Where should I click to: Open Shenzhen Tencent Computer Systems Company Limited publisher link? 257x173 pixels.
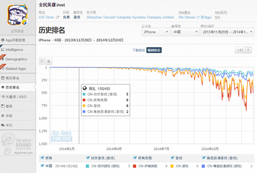click(x=130, y=17)
